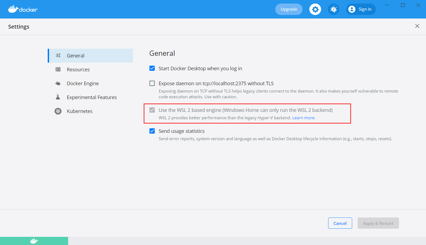Click the Cancel button
The height and width of the screenshot is (245, 426).
click(340, 223)
